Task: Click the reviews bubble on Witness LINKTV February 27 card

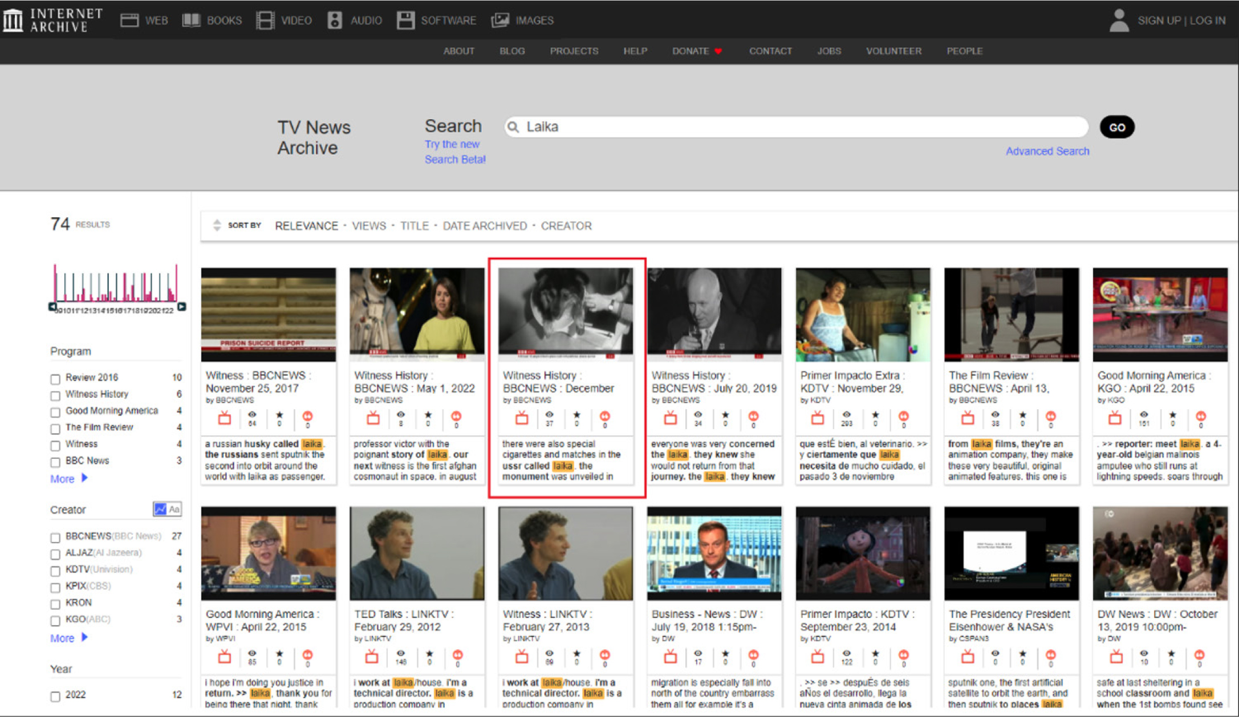Action: (605, 655)
